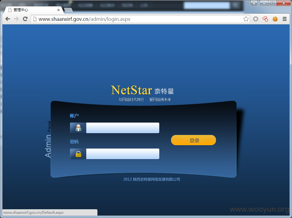Open the gray circle extension icon
The width and height of the screenshot is (292, 218).
point(256,19)
